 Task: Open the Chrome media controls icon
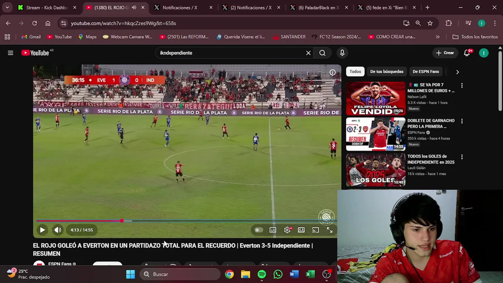click(x=468, y=23)
